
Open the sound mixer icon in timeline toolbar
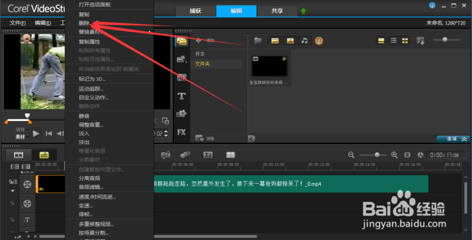tap(166, 155)
